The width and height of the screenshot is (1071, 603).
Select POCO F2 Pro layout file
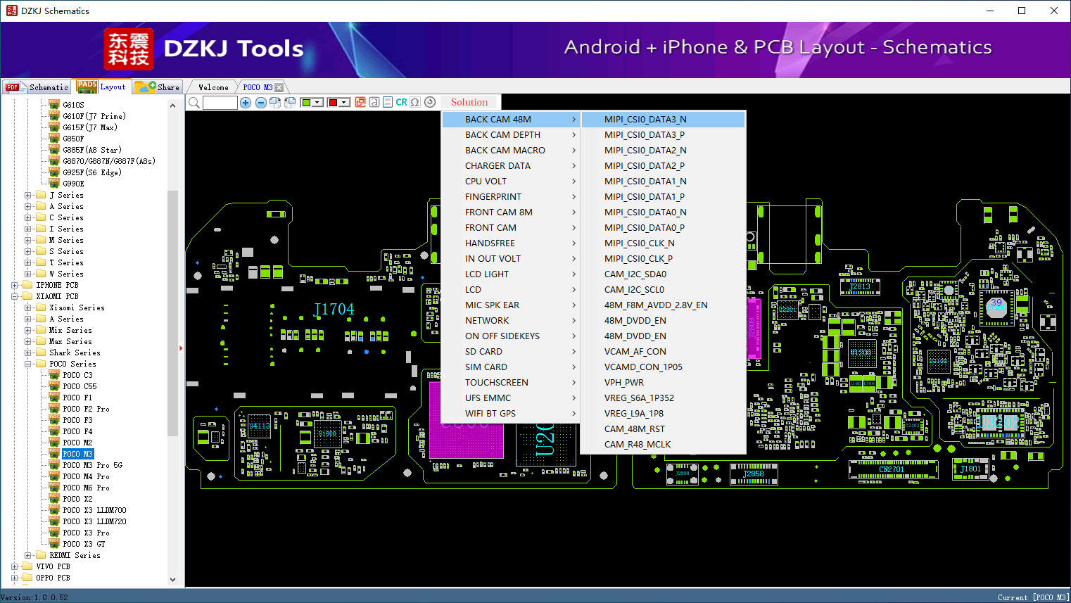tap(86, 410)
